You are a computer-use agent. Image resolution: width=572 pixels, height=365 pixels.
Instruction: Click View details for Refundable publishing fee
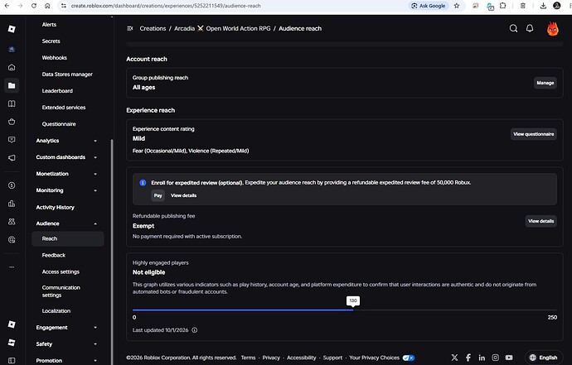(x=541, y=221)
